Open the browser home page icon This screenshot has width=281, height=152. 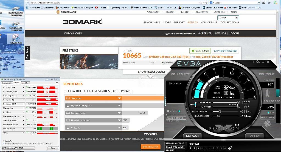click(269, 3)
